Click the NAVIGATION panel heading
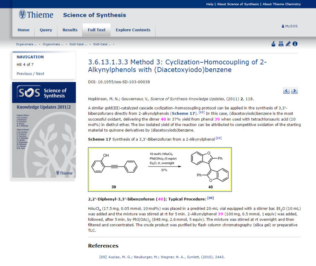Viewport: 316px width, 266px height. [x=30, y=57]
